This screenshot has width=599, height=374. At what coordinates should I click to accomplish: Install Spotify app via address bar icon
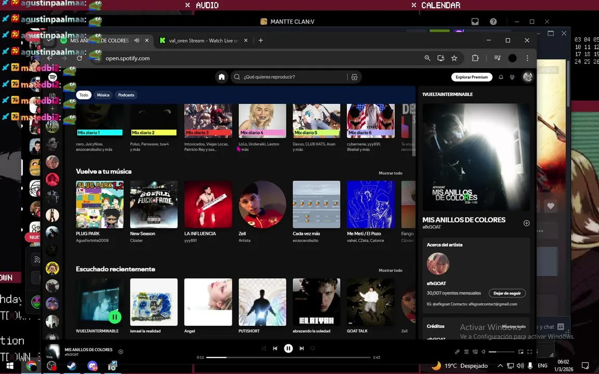coord(441,58)
